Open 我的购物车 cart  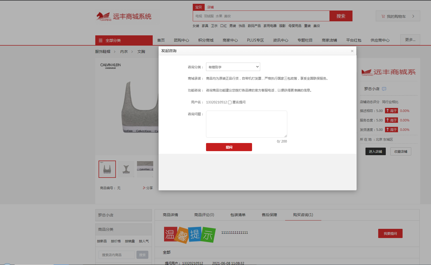click(398, 16)
